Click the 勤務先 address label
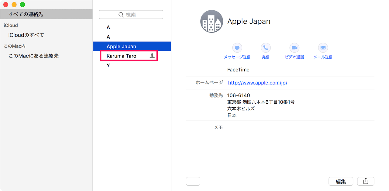 pos(216,95)
